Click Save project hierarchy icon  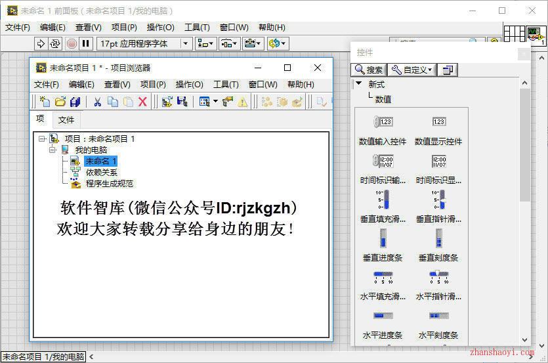[182, 102]
